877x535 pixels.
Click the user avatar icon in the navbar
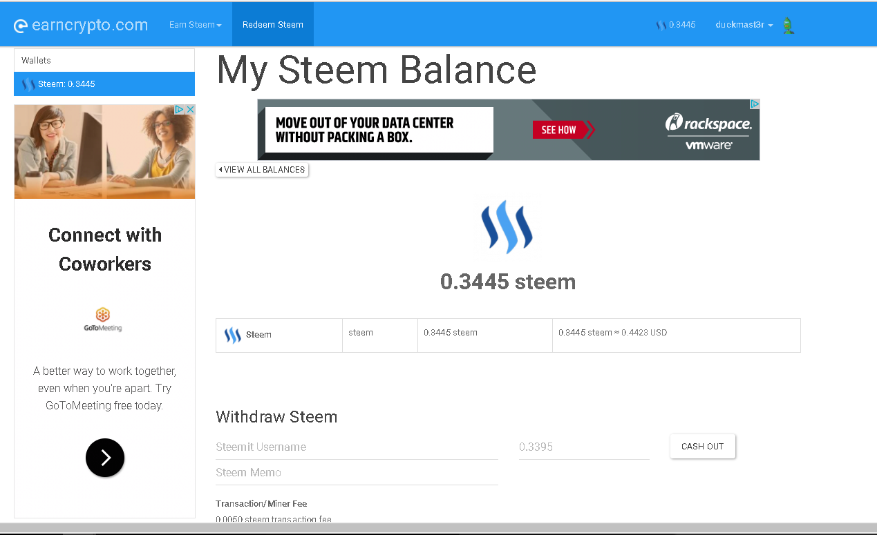click(788, 26)
